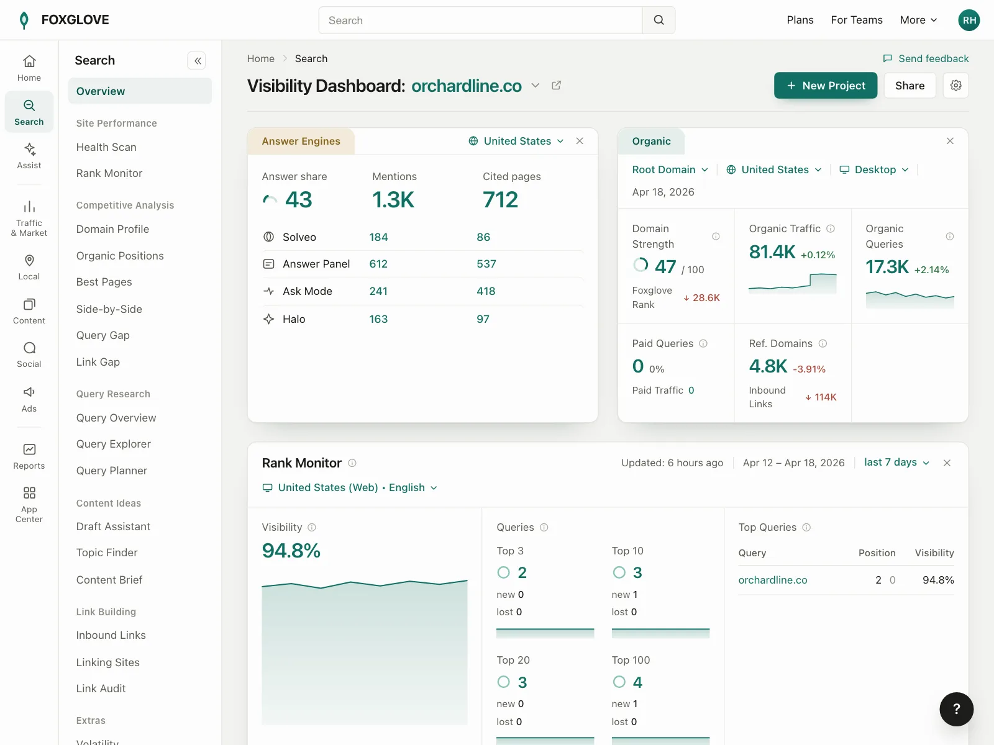Open Content Brief sidebar item
This screenshot has height=745, width=994.
tap(109, 580)
